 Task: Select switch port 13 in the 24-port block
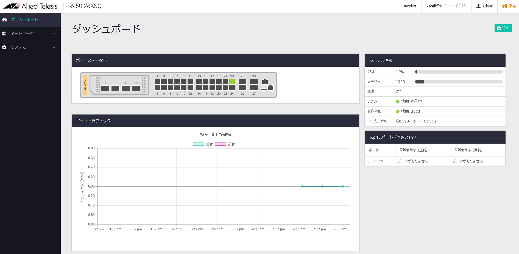199,82
